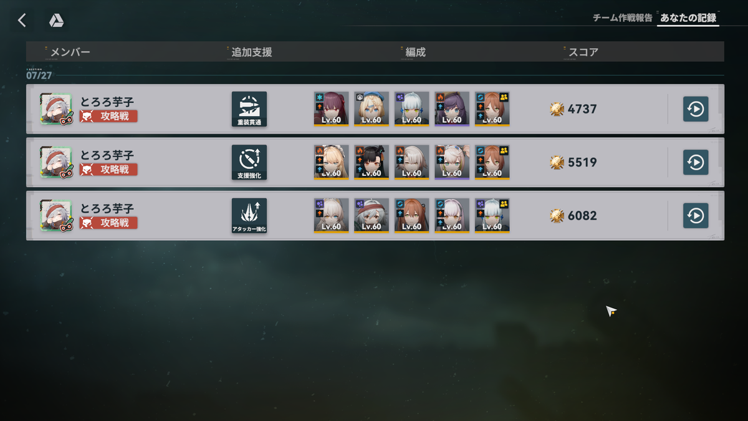This screenshot has height=421, width=748.
Task: Select first doll portrait in 6082 row
Action: [x=331, y=216]
